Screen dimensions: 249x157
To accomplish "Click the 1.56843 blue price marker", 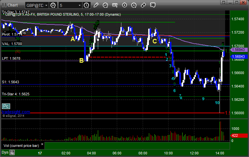I will pos(239,56).
